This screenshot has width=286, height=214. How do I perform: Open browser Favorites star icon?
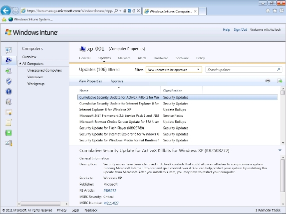point(275,11)
